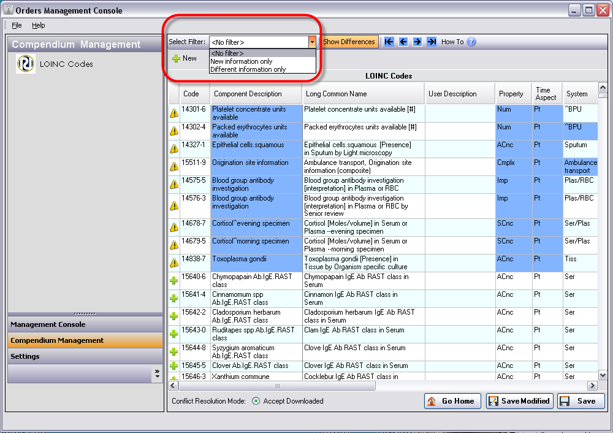Jump to last difference arrow
Image resolution: width=613 pixels, height=433 pixels.
tap(431, 42)
